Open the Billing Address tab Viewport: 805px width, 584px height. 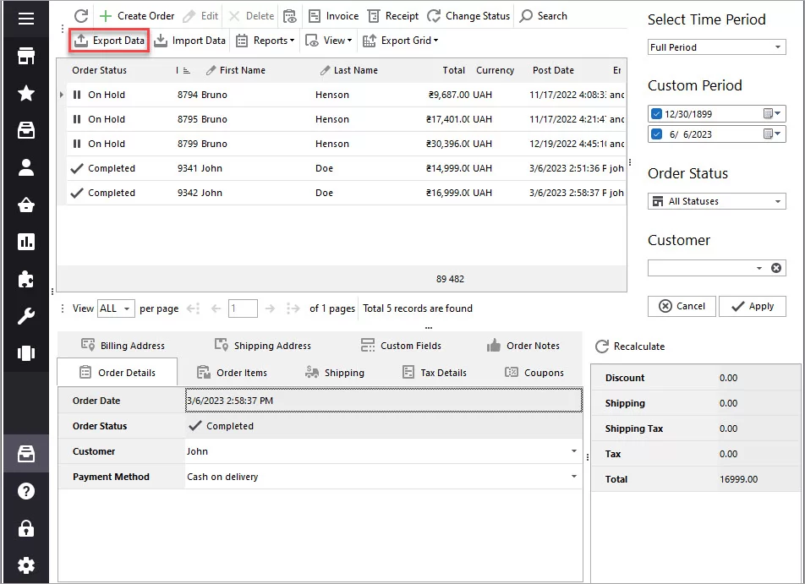pyautogui.click(x=130, y=345)
